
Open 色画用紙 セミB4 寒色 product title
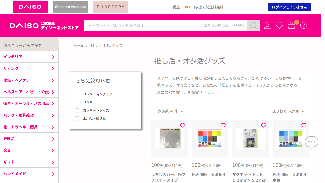[290, 177]
